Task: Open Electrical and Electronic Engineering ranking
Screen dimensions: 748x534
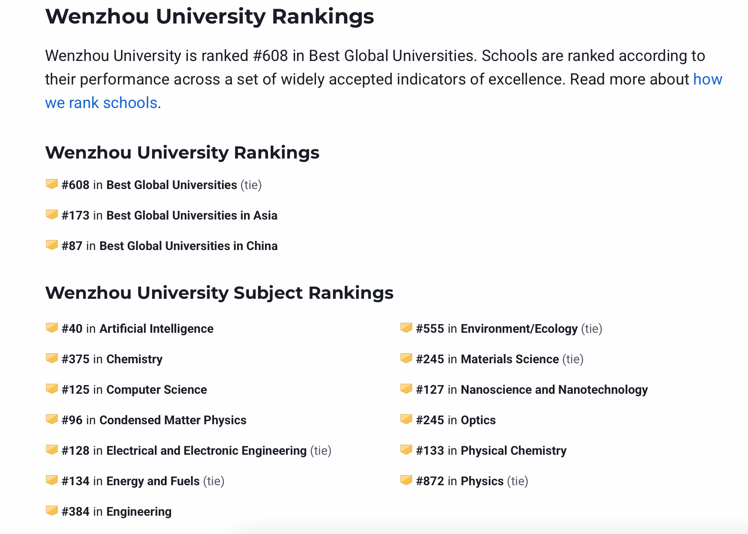Action: (x=206, y=451)
